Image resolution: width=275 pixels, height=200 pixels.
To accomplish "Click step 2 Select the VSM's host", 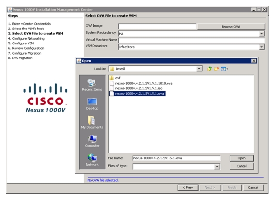I will (26, 29).
